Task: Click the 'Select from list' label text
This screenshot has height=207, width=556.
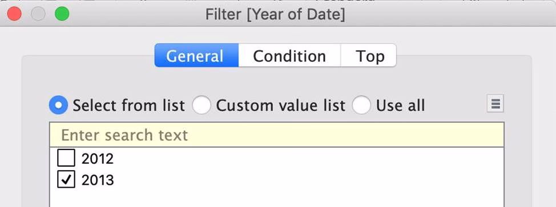Action: click(128, 105)
